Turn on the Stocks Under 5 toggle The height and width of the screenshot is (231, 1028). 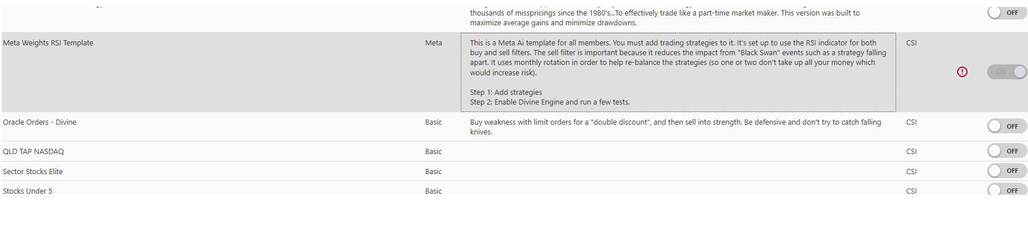tap(1006, 190)
